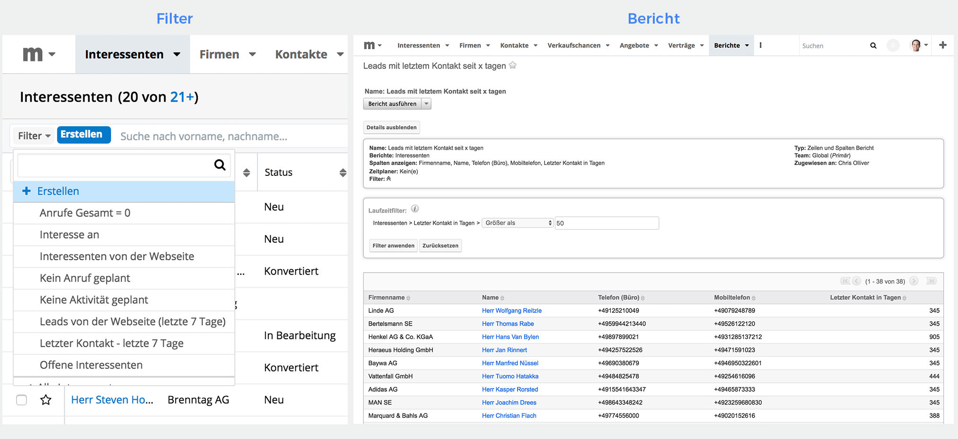Open Herr Steven Ho... lead link
Image resolution: width=958 pixels, height=439 pixels.
click(112, 400)
